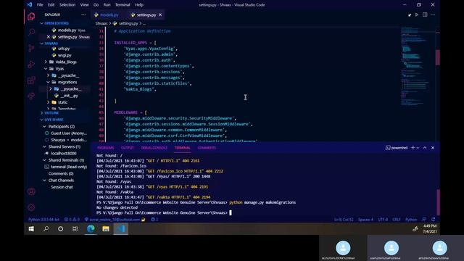Click the Live Share participants count in the status bar
The width and height of the screenshot is (464, 261).
(x=154, y=219)
